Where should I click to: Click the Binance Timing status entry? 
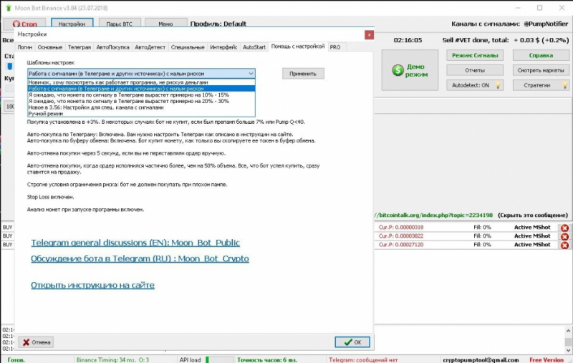point(112,360)
